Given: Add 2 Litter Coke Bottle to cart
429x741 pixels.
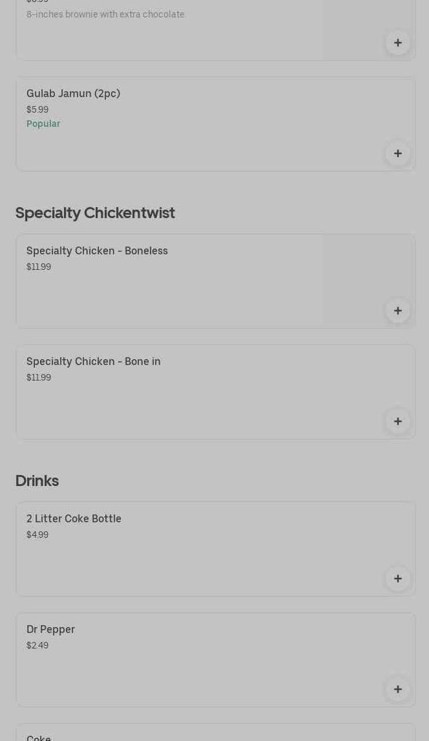Looking at the screenshot, I should [x=398, y=579].
